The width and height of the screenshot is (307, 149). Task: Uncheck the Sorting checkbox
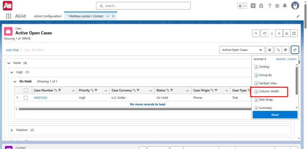(x=256, y=67)
